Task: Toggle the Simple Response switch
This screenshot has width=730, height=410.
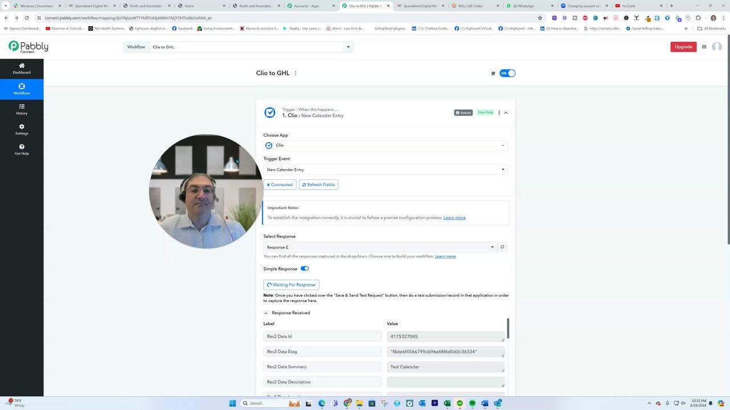Action: [x=305, y=268]
